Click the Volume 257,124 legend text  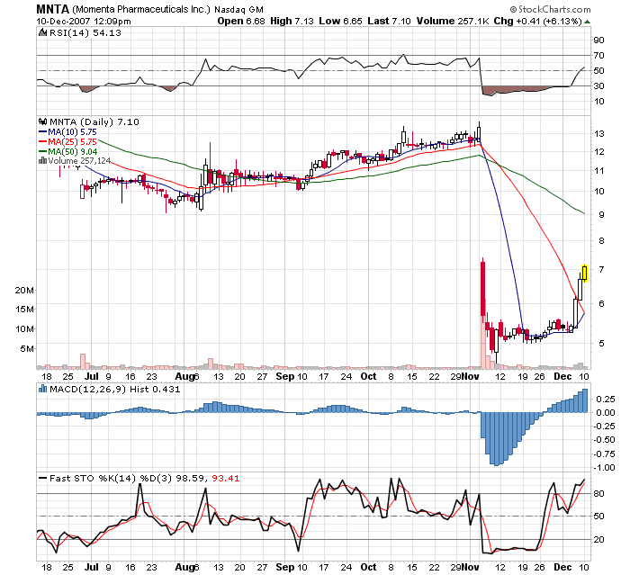(x=79, y=161)
